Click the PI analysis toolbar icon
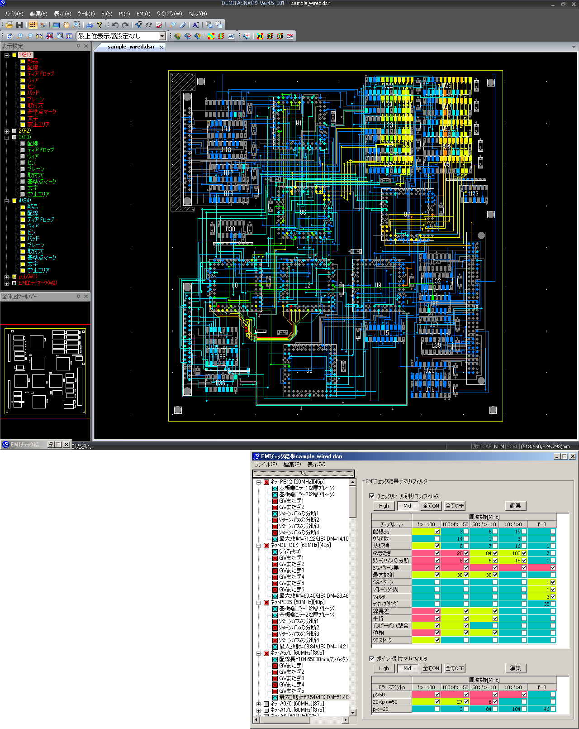 260,36
